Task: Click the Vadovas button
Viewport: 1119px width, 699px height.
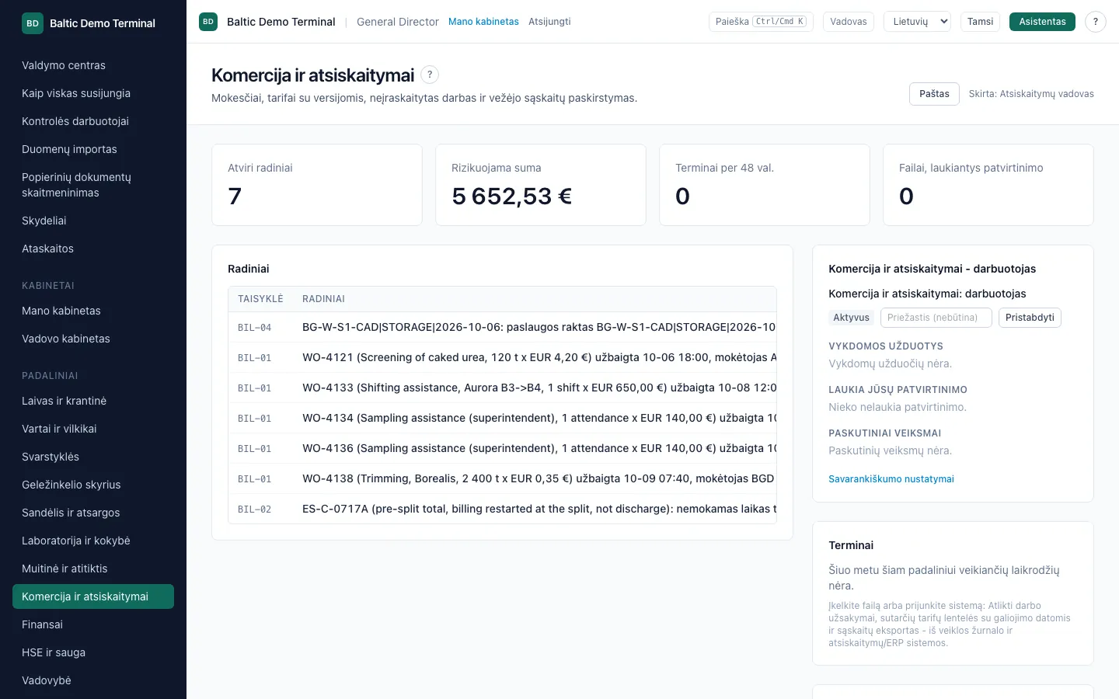Action: [x=849, y=22]
